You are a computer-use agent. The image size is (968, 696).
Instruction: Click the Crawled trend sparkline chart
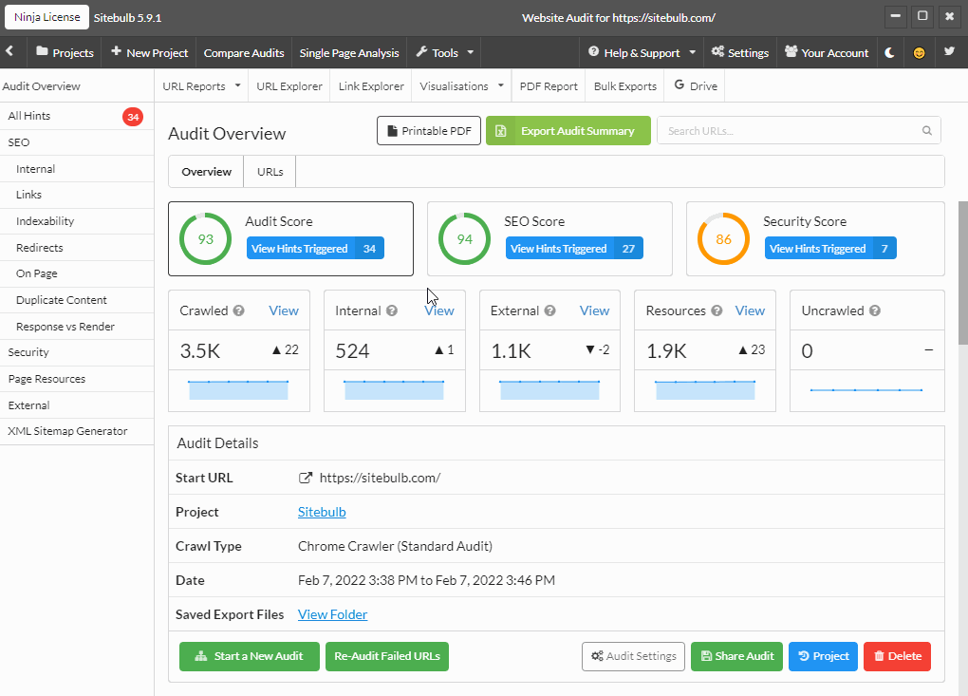(x=238, y=389)
